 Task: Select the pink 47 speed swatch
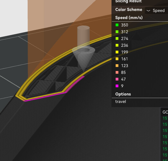pos(117,79)
